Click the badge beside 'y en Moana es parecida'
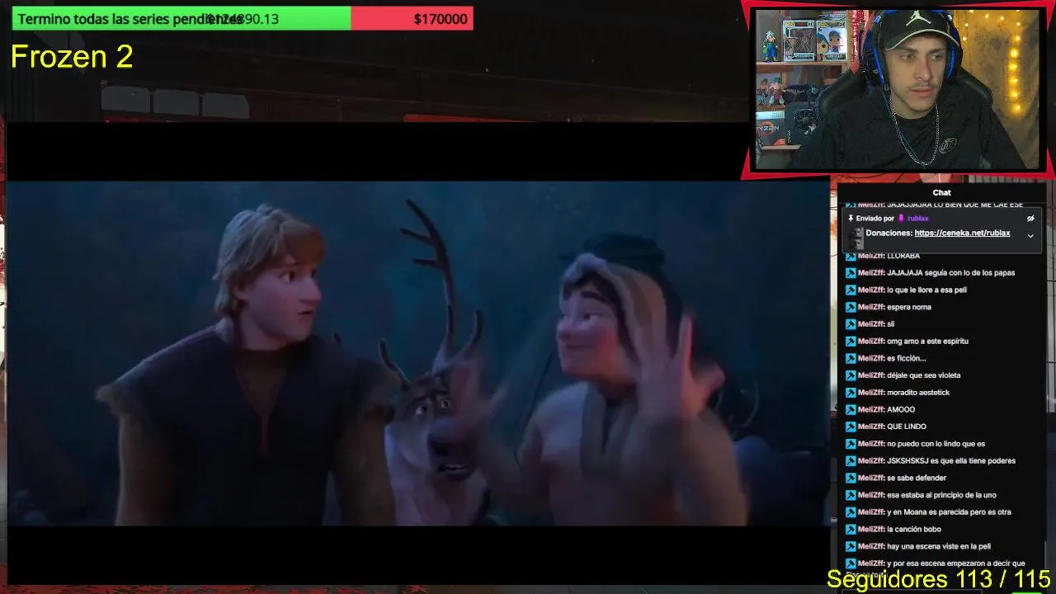Screen dimensions: 1056x594 tap(851, 512)
